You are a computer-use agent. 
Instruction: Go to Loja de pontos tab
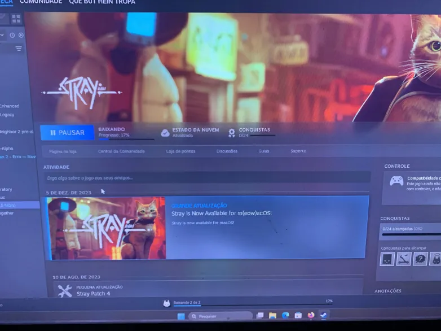pyautogui.click(x=180, y=151)
